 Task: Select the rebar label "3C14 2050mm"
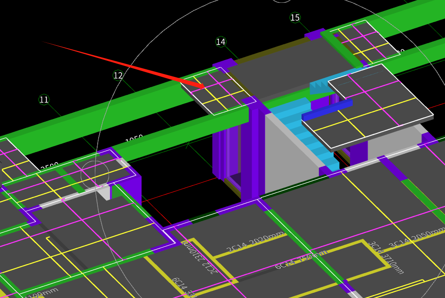pos(417,238)
